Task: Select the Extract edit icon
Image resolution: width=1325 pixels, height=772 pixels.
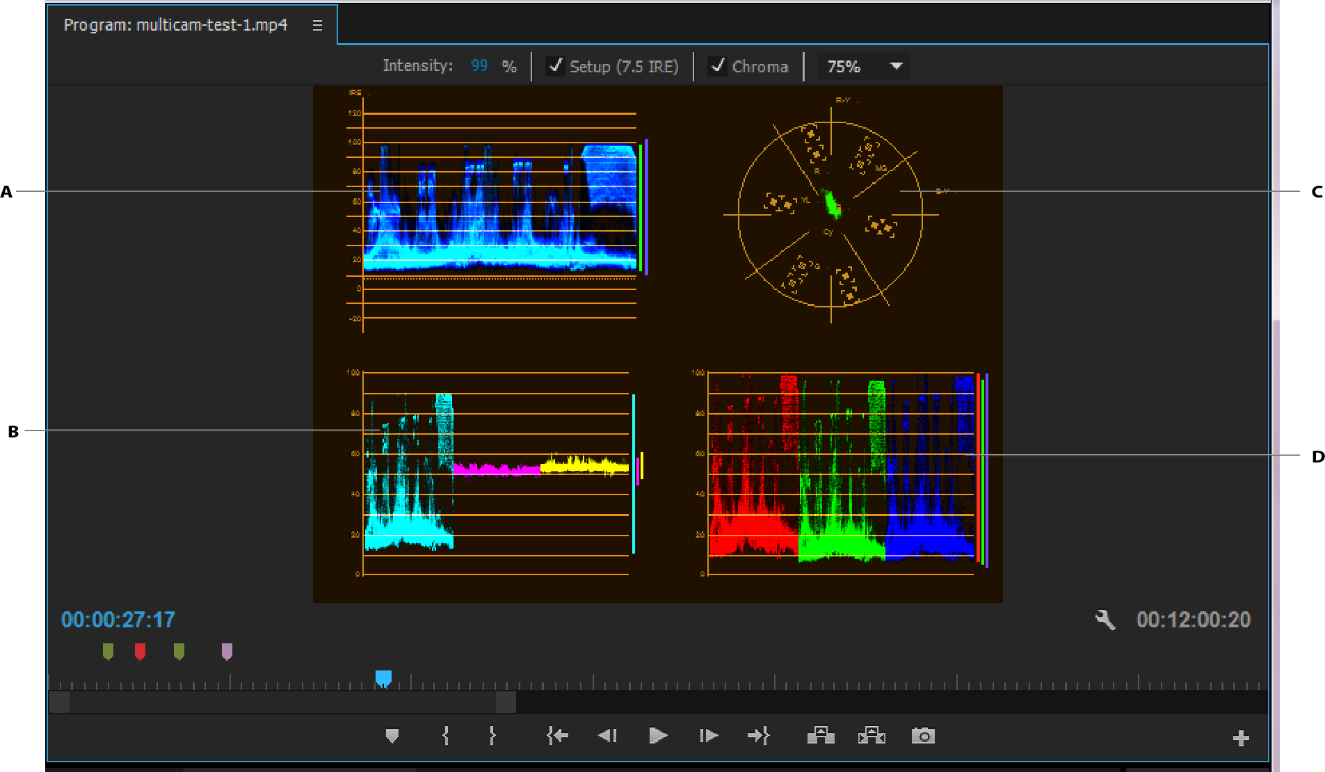Action: [x=872, y=735]
